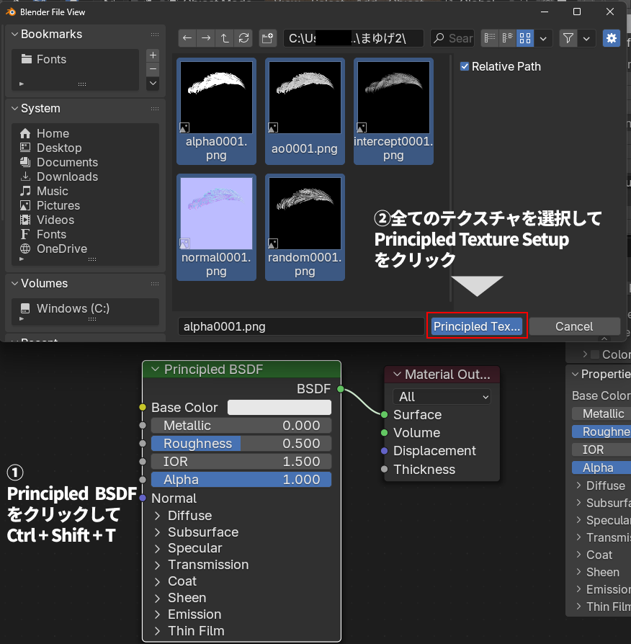Cancel the file browser dialog
631x644 pixels.
pos(574,326)
